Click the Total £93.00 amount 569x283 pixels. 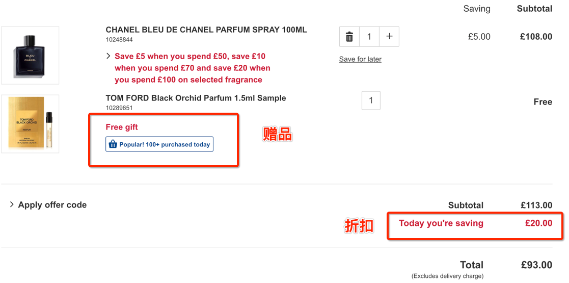click(x=535, y=265)
